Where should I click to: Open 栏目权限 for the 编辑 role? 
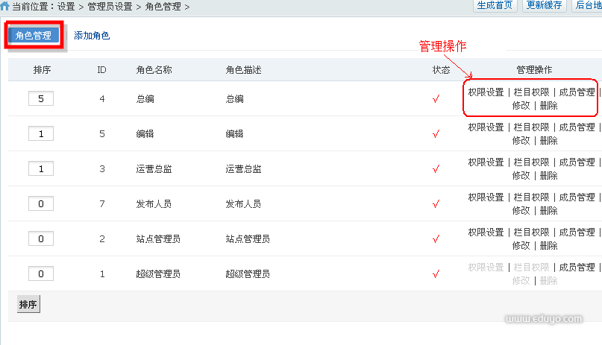point(532,127)
